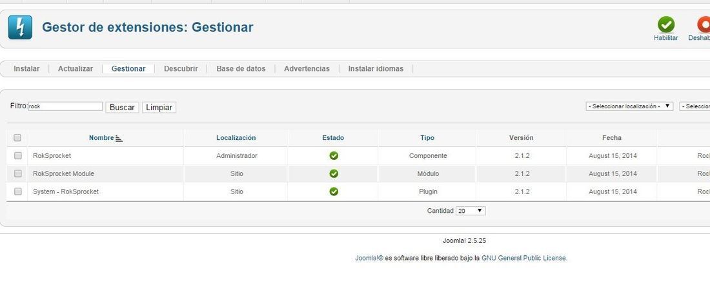Click sort order icon beside Nombre
Screen dimensions: 710x283
coord(119,139)
